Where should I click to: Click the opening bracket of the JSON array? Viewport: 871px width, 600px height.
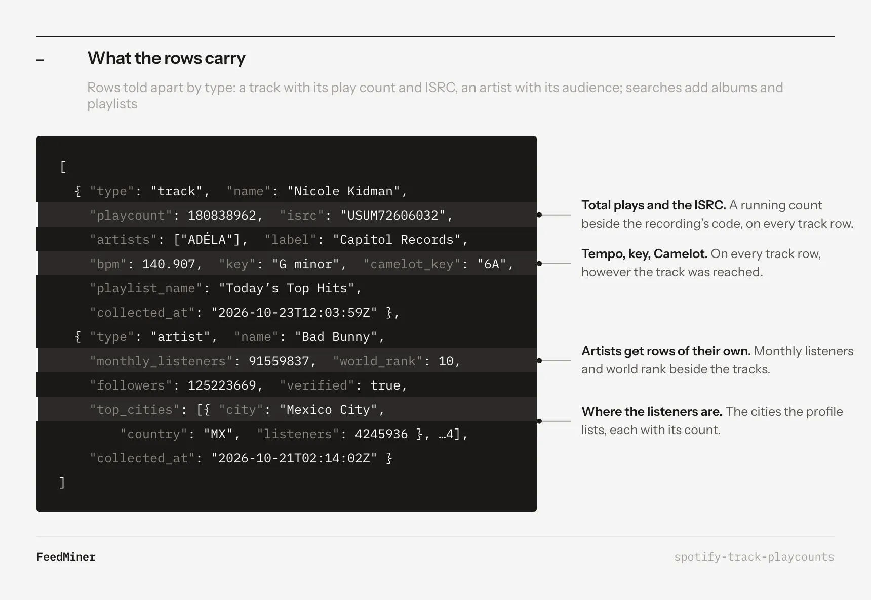(63, 167)
